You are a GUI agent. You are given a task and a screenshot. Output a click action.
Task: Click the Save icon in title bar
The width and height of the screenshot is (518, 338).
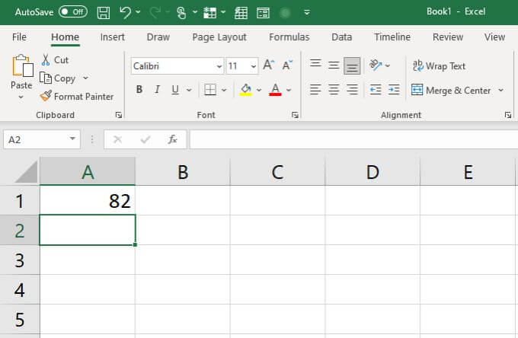[104, 13]
